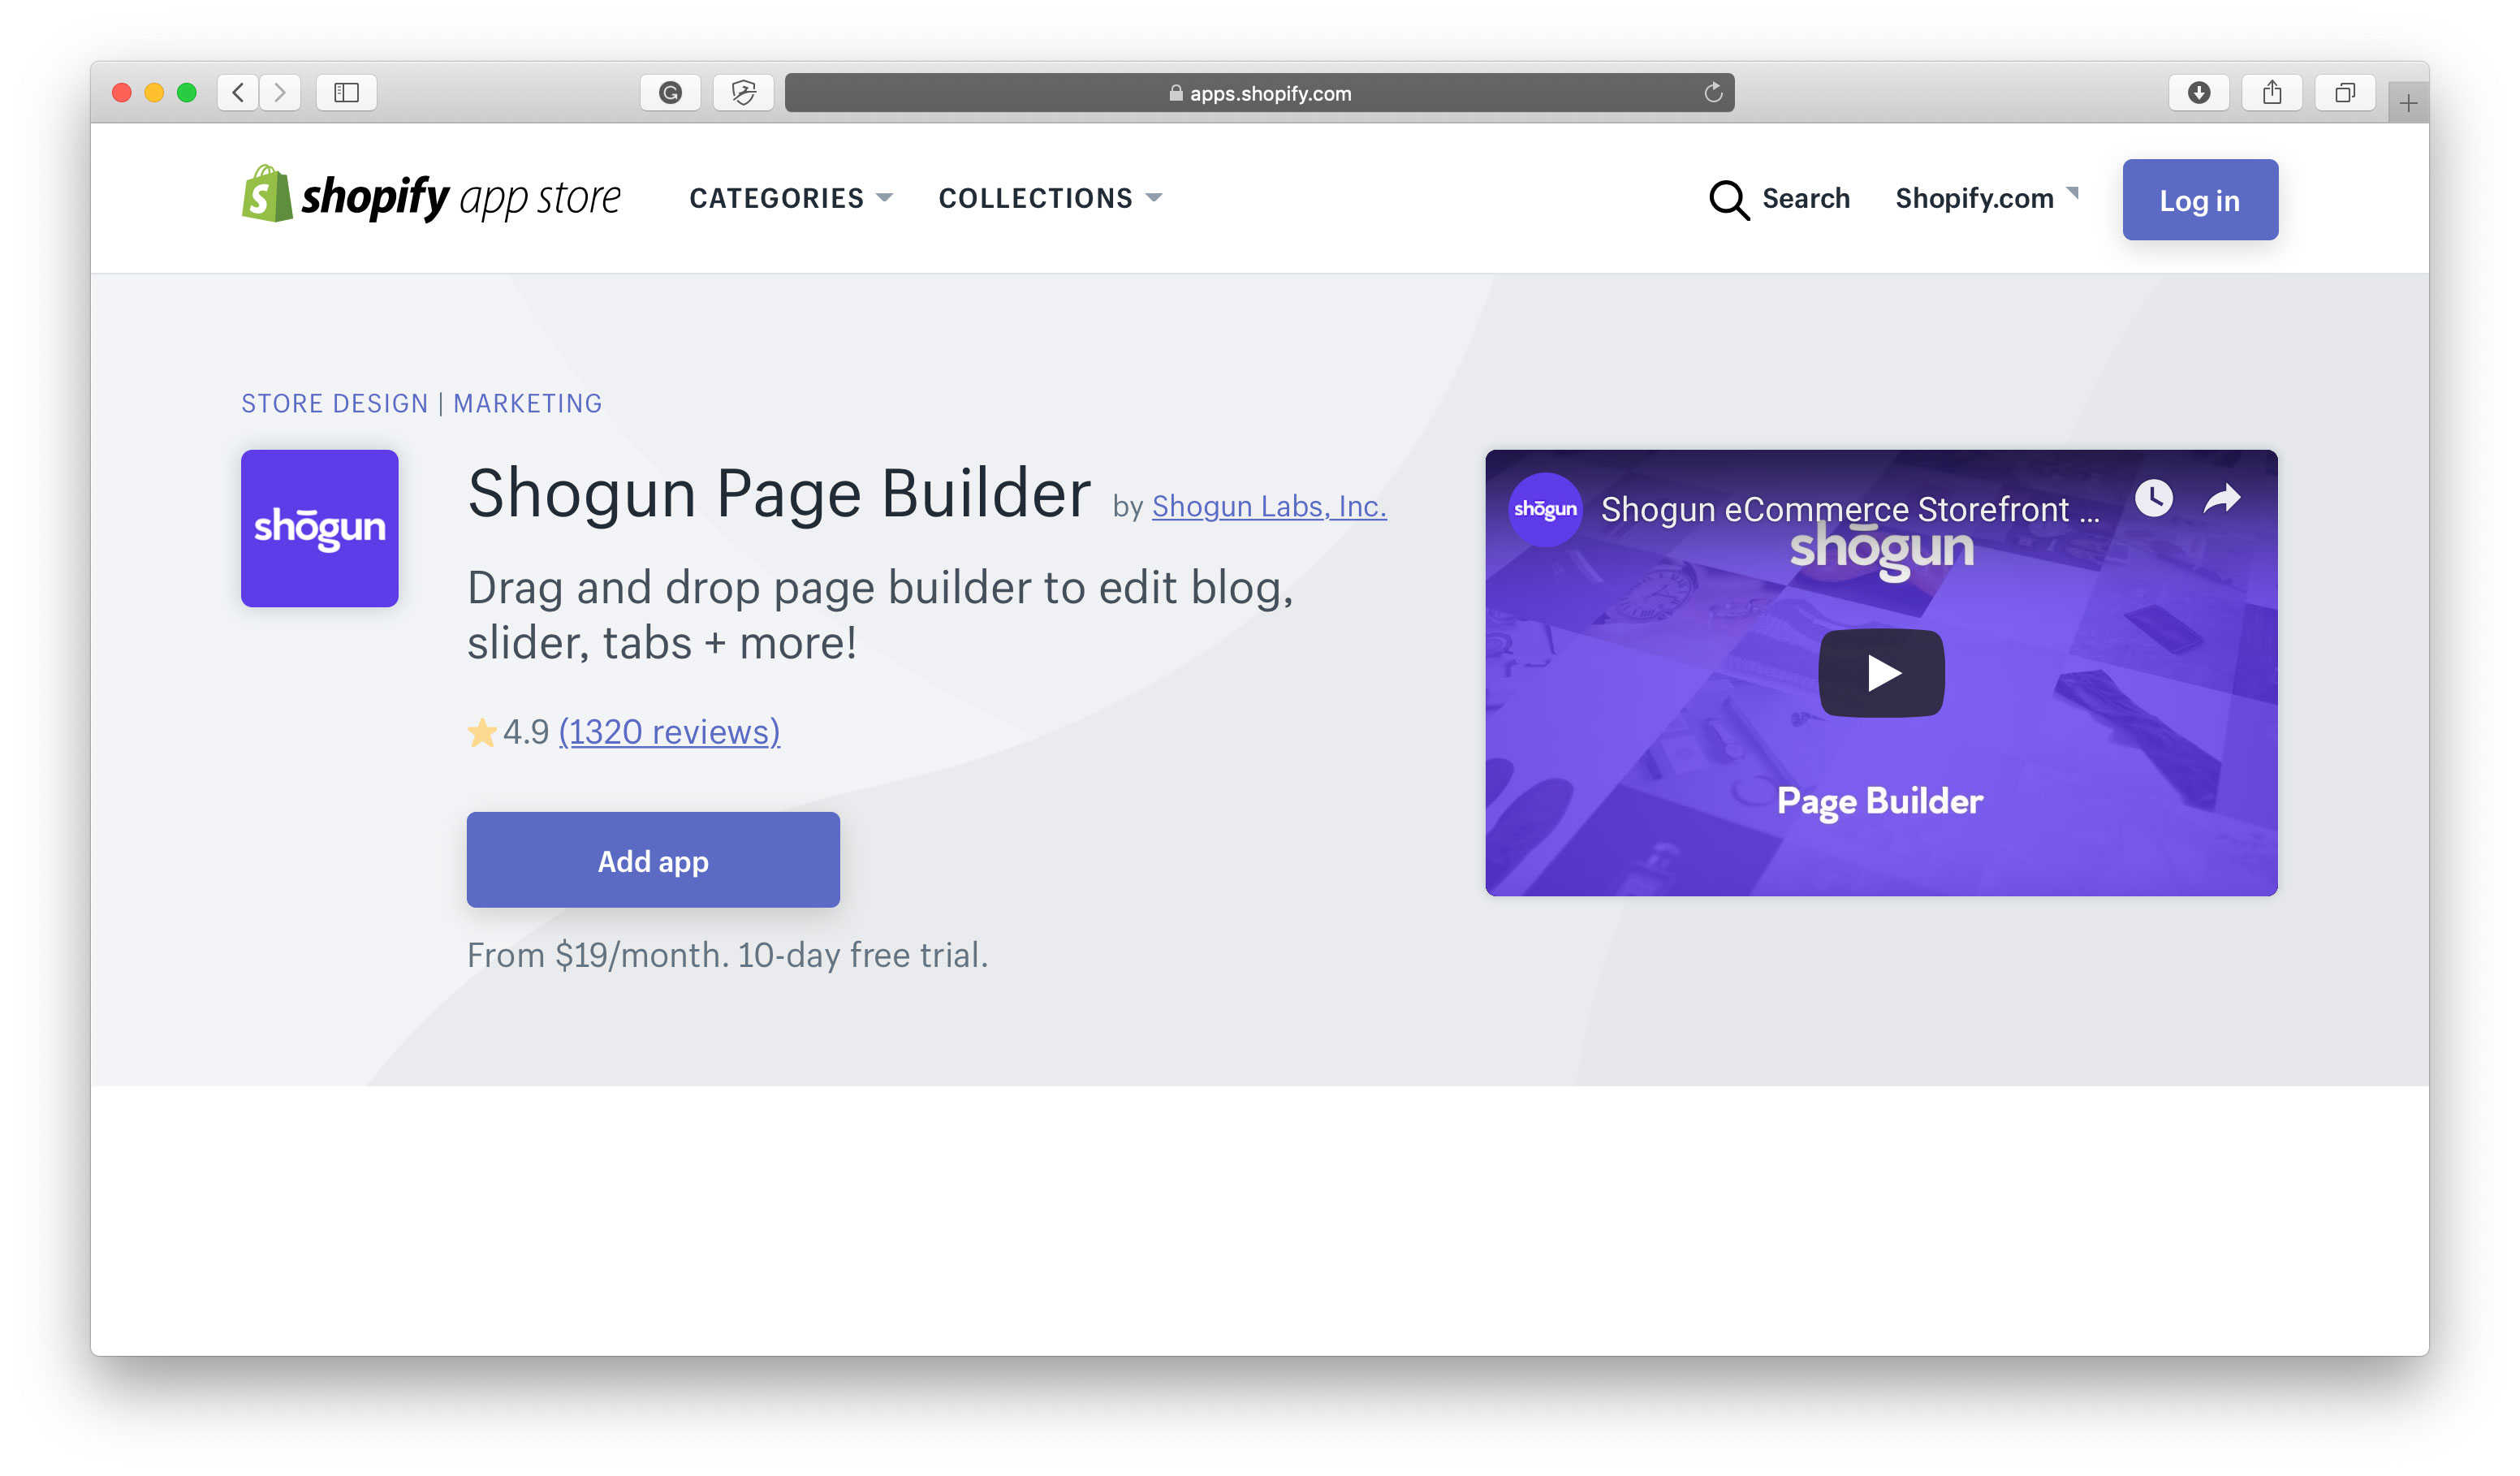Image resolution: width=2520 pixels, height=1476 pixels.
Task: Open the MARKETING category link
Action: 527,403
